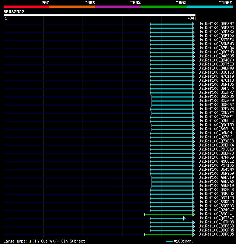Open the UniRef100_Q93XD0 subject label
This screenshot has height=244, width=236.
tap(216, 96)
